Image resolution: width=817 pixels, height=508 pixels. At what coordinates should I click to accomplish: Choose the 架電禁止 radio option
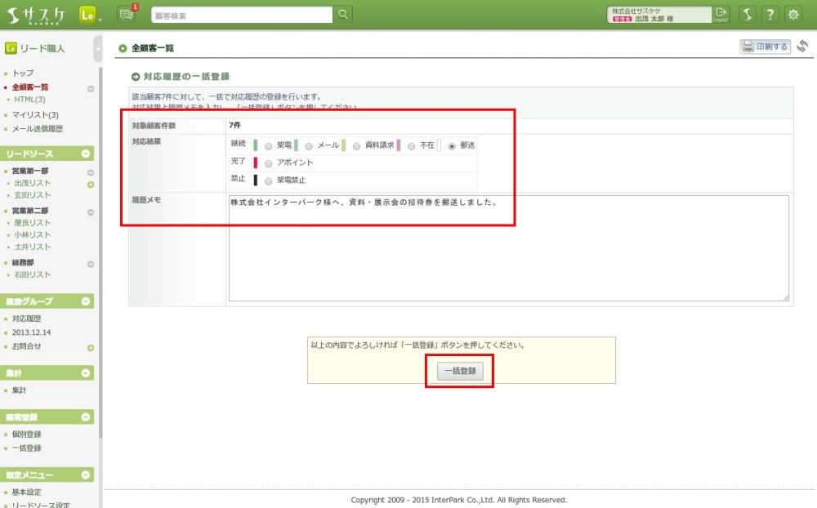(269, 180)
